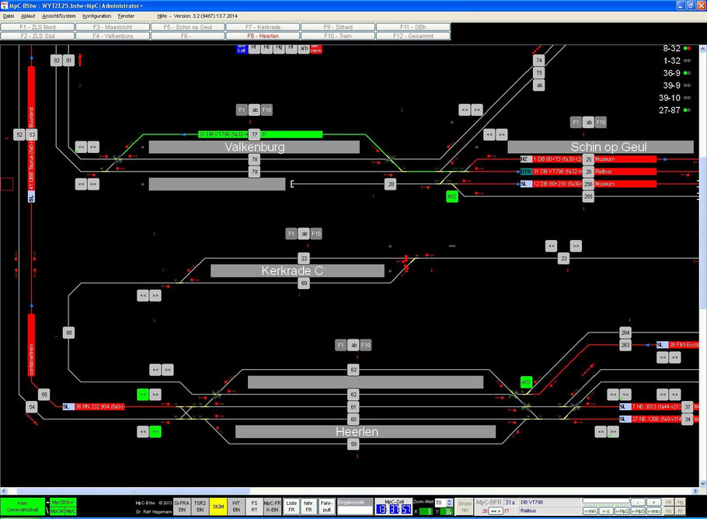The image size is (707, 519).
Task: Switch to F8 - Heerlen view
Action: pyautogui.click(x=263, y=36)
